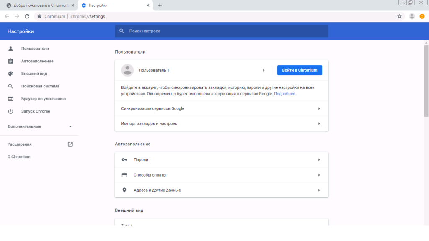Open the Пароли row arrow
The height and width of the screenshot is (241, 429).
pos(319,159)
